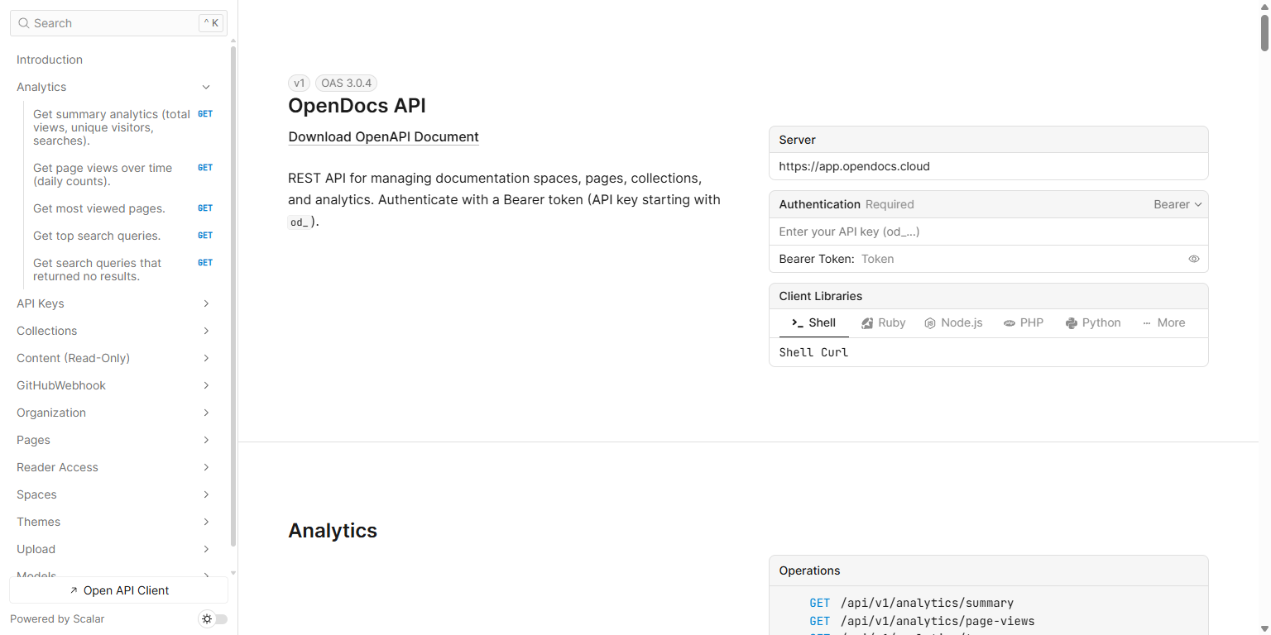
Task: Select the Shell tab
Action: click(814, 323)
